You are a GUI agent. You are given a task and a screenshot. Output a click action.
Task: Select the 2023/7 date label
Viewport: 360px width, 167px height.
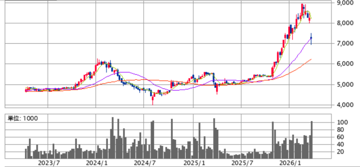point(47,163)
